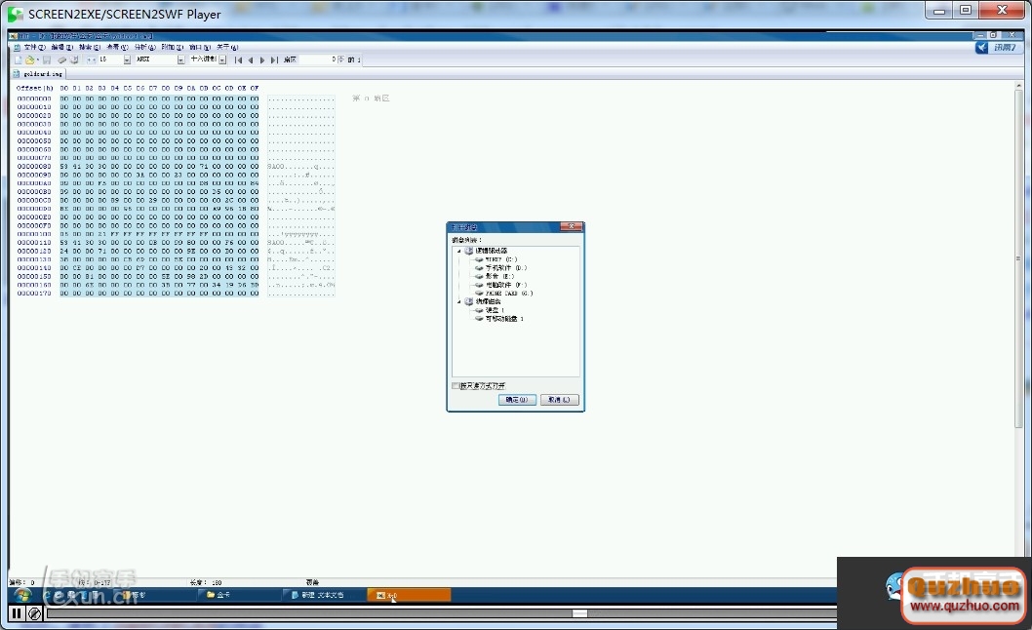Click the Windows Start orb
The image size is (1032, 630).
[x=21, y=595]
